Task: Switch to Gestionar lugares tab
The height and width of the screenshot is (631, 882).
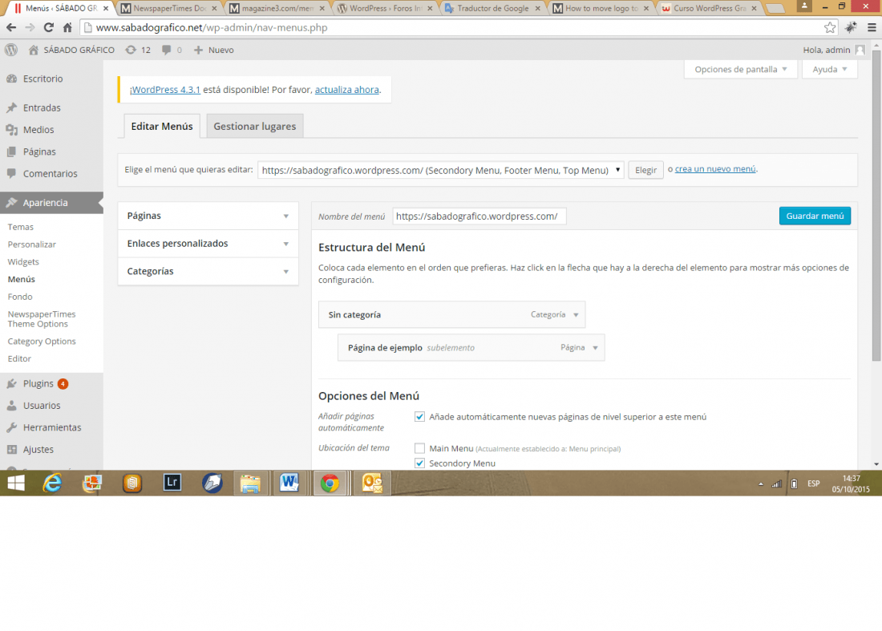Action: point(255,126)
